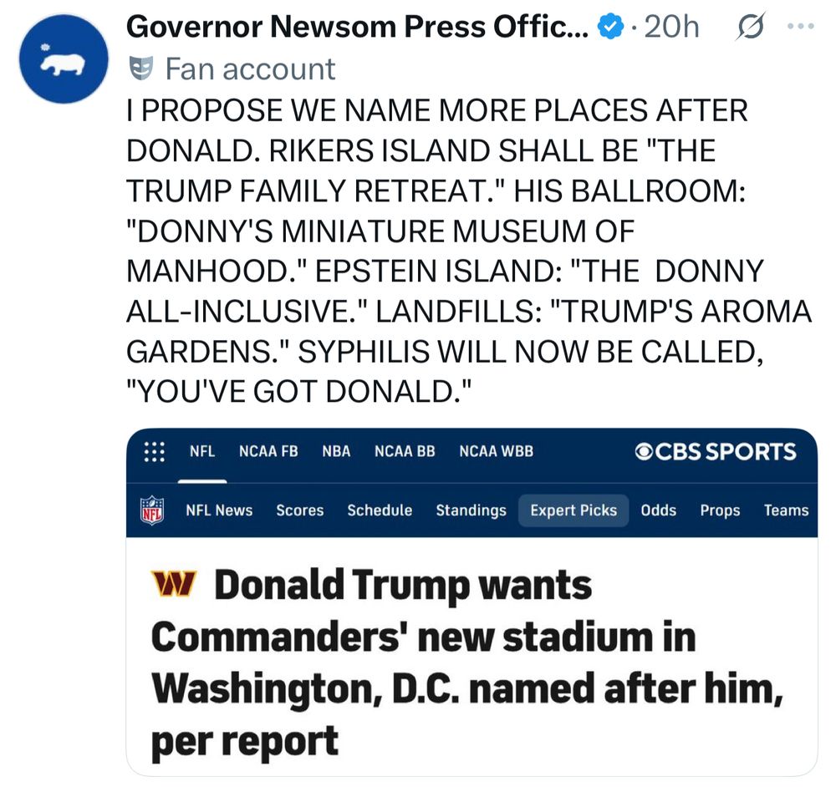The image size is (836, 787).
Task: Click the blue verified checkmark badge
Action: click(610, 27)
